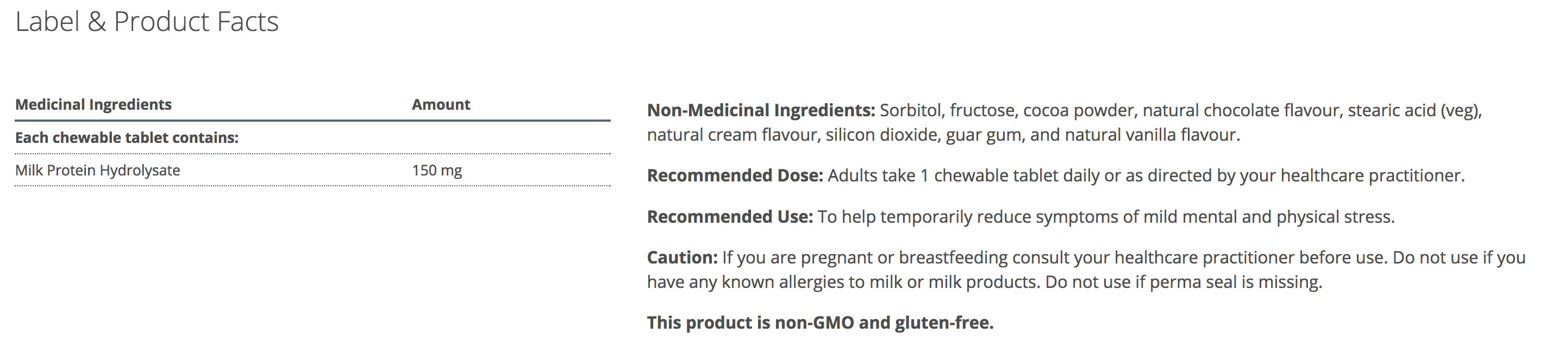The image size is (1565, 364).
Task: Click the "Recommended Use:" bold label
Action: click(730, 217)
